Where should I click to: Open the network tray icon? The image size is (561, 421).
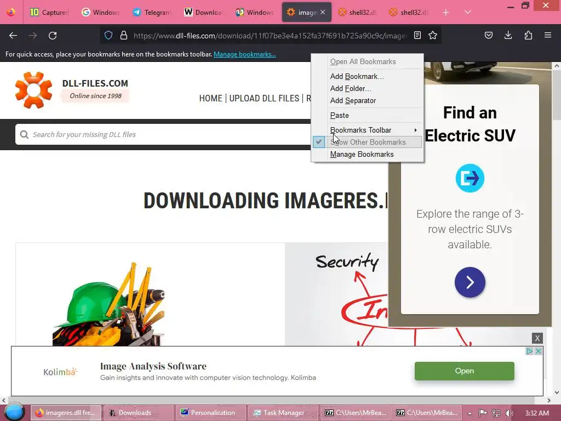[496, 413]
